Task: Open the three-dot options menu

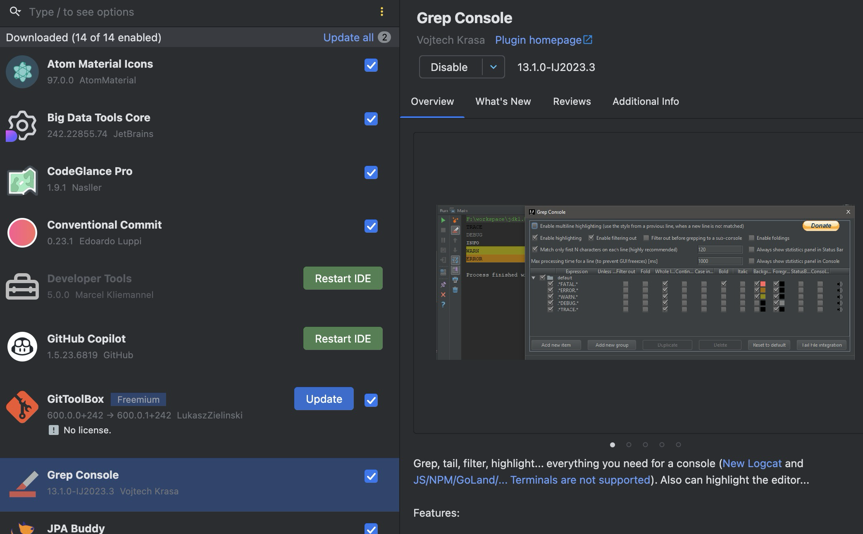Action: [x=381, y=12]
